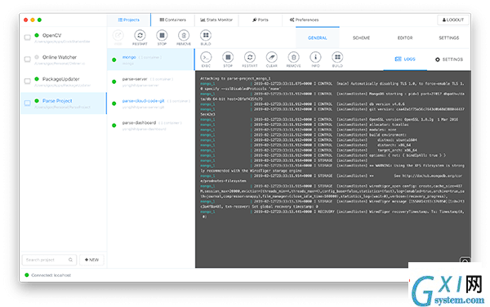Select the parse-dashboard service entry

pyautogui.click(x=151, y=125)
